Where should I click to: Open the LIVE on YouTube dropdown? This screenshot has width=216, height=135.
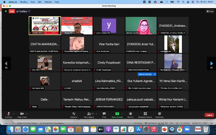click(29, 11)
